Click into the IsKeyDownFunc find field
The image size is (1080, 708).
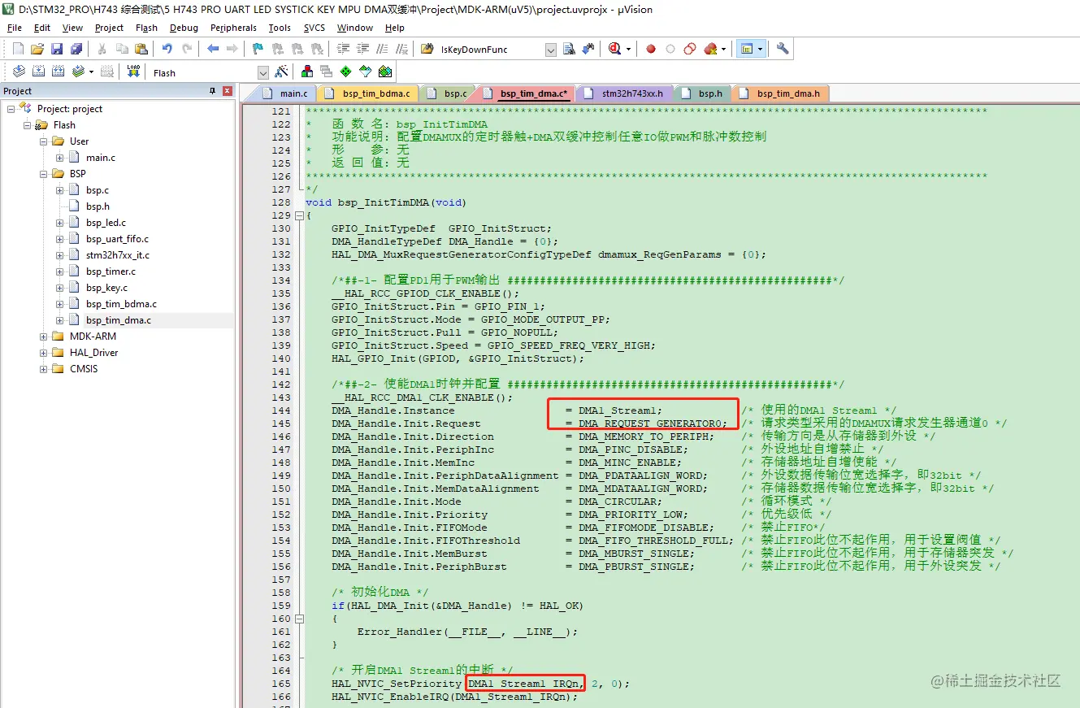pos(492,50)
